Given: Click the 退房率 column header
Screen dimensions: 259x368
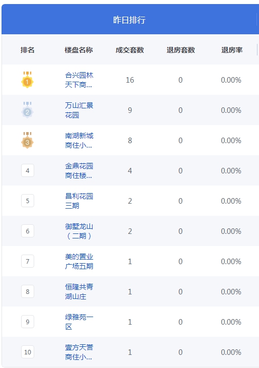Looking at the screenshot, I should pyautogui.click(x=232, y=50).
